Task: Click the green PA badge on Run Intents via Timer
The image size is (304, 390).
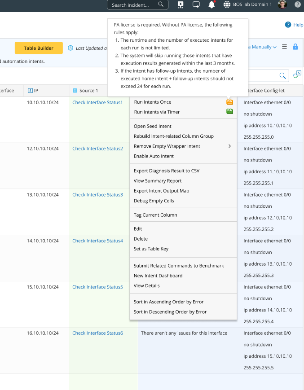Action: 229,111
